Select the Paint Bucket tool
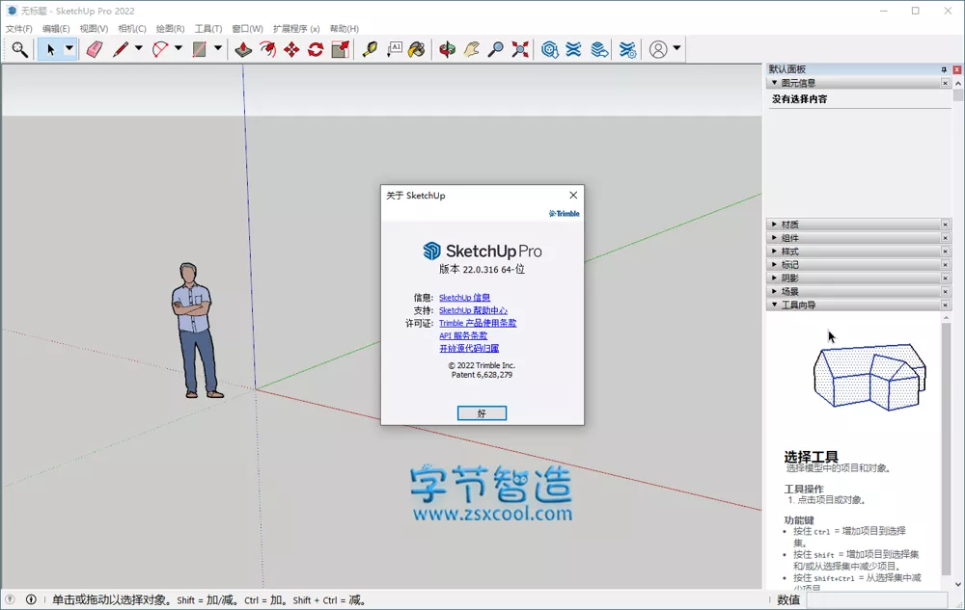 [417, 49]
